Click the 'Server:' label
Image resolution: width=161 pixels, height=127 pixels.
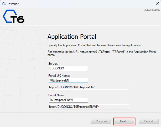53,64
